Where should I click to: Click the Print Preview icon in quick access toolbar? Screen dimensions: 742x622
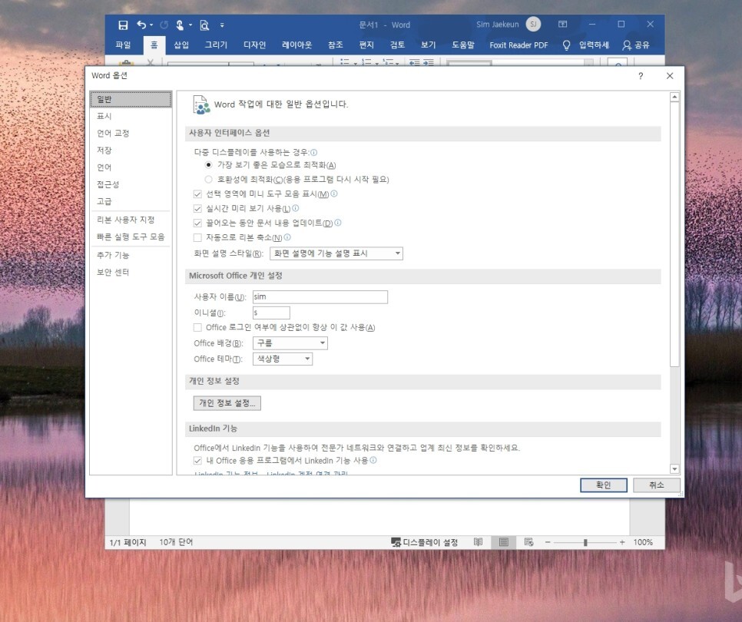[204, 25]
